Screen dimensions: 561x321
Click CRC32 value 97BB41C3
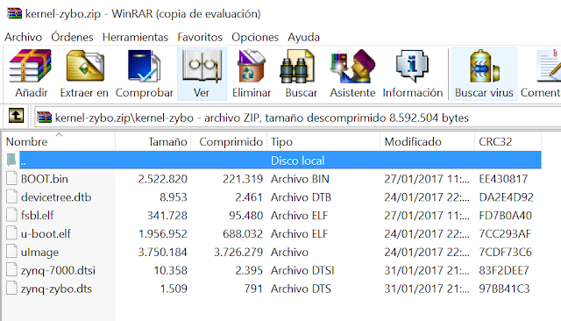click(504, 288)
